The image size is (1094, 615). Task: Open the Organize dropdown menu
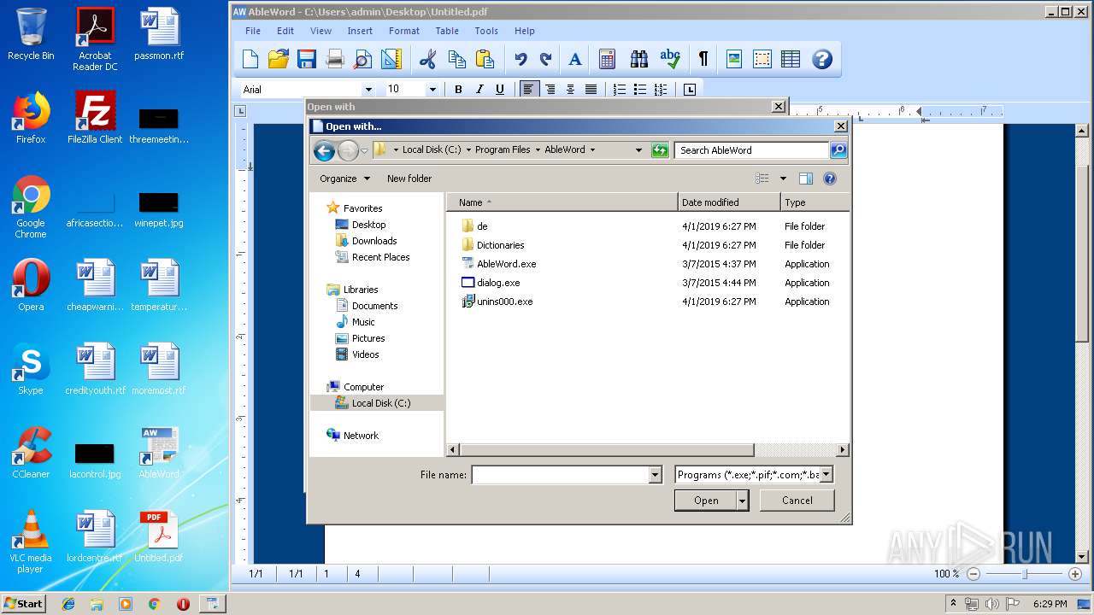(x=344, y=179)
